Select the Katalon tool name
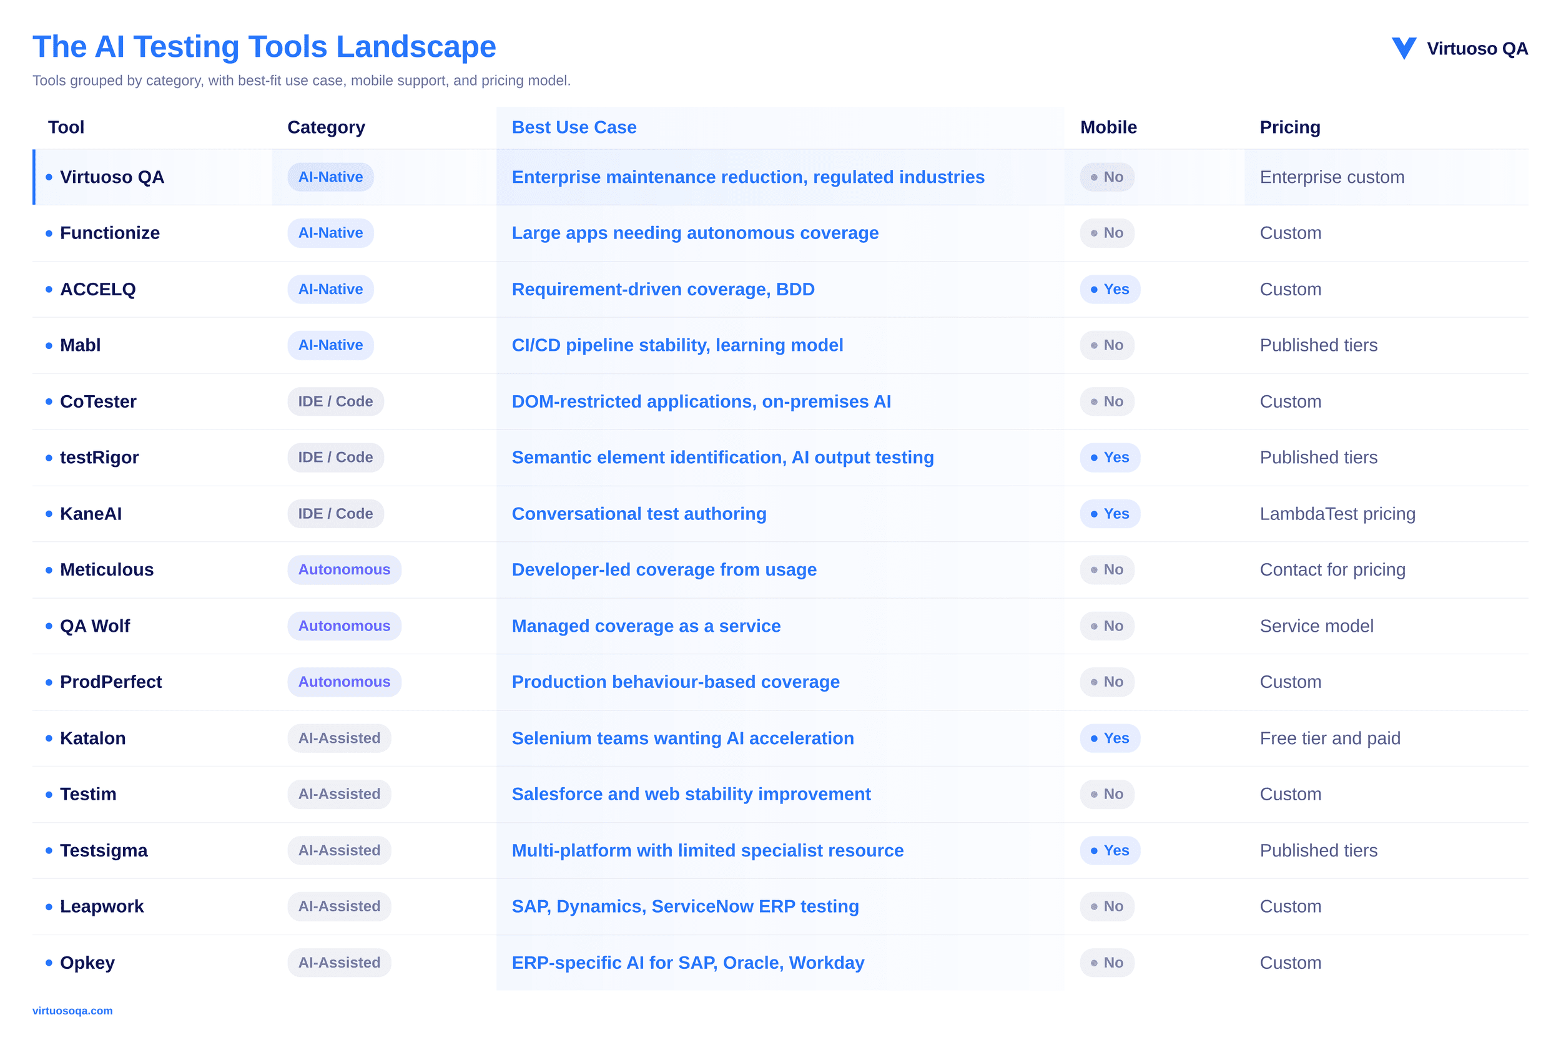The height and width of the screenshot is (1045, 1561). [92, 738]
